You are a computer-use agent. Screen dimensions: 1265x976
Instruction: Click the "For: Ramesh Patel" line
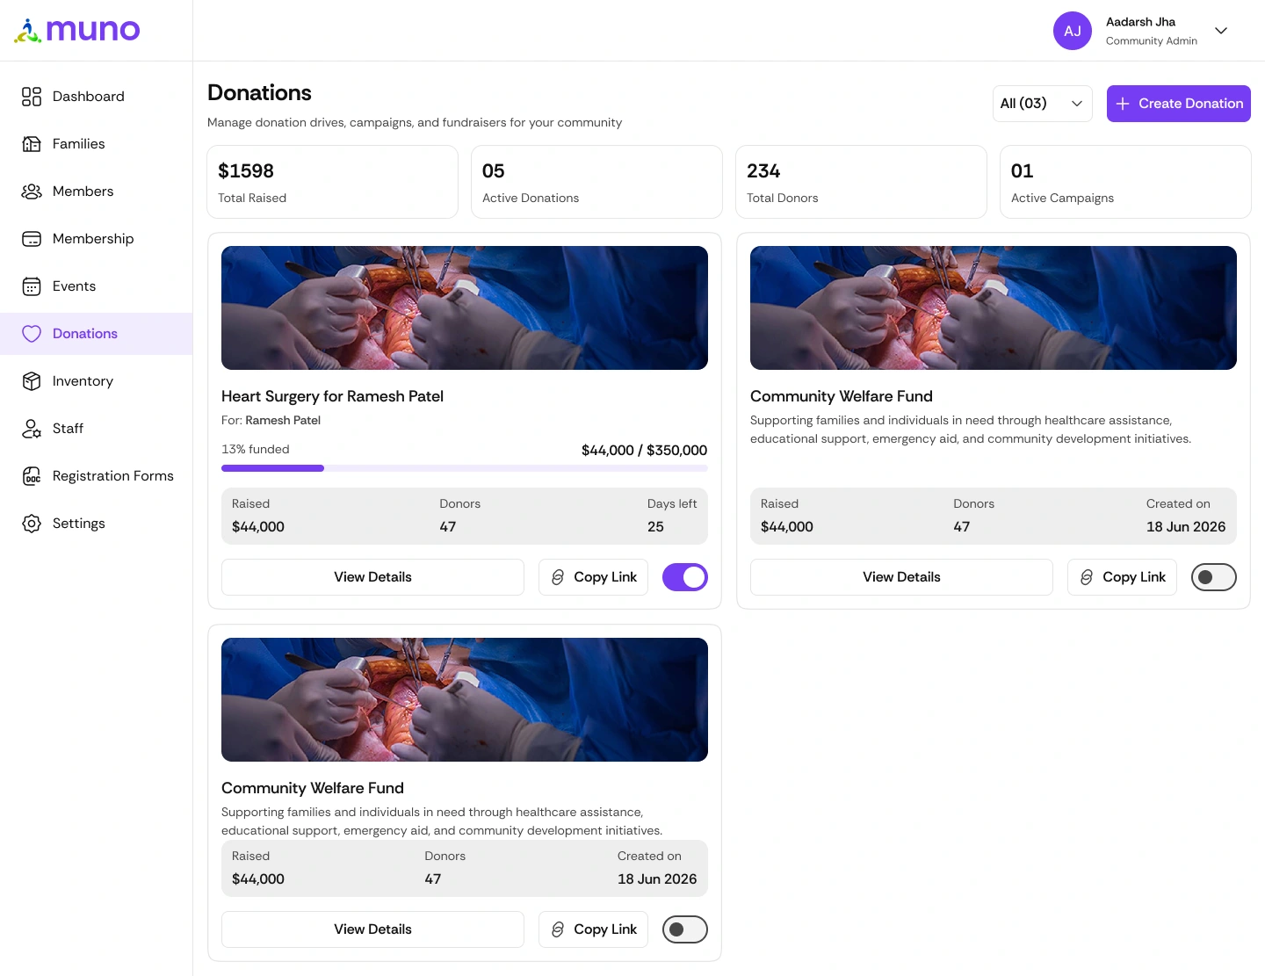point(271,420)
